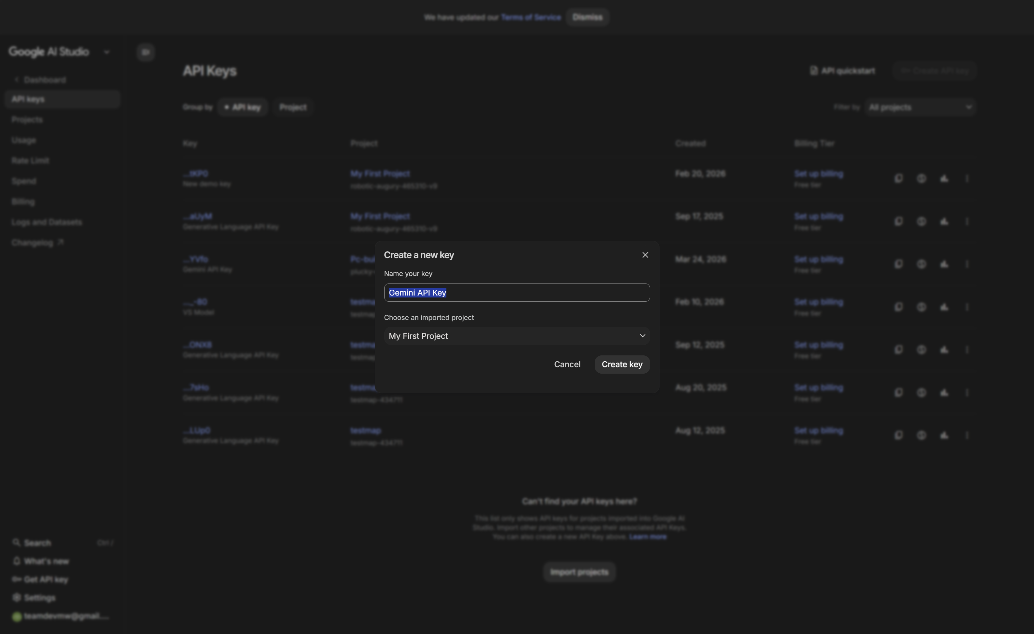Dismiss the Terms of Service banner
1034x634 pixels.
(587, 17)
